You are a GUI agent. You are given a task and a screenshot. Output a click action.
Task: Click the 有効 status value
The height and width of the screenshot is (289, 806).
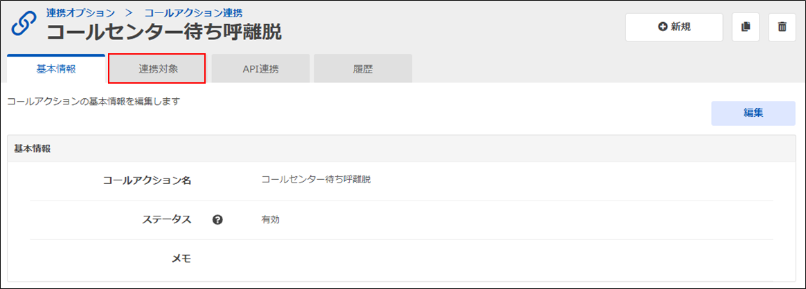point(270,220)
